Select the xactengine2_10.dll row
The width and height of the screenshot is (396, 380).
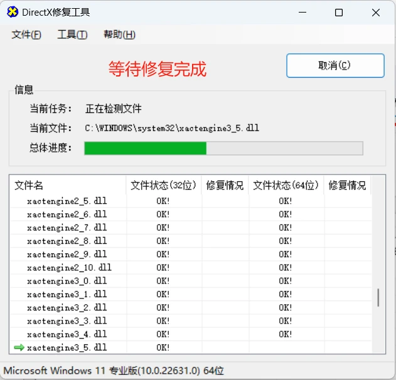pyautogui.click(x=191, y=268)
